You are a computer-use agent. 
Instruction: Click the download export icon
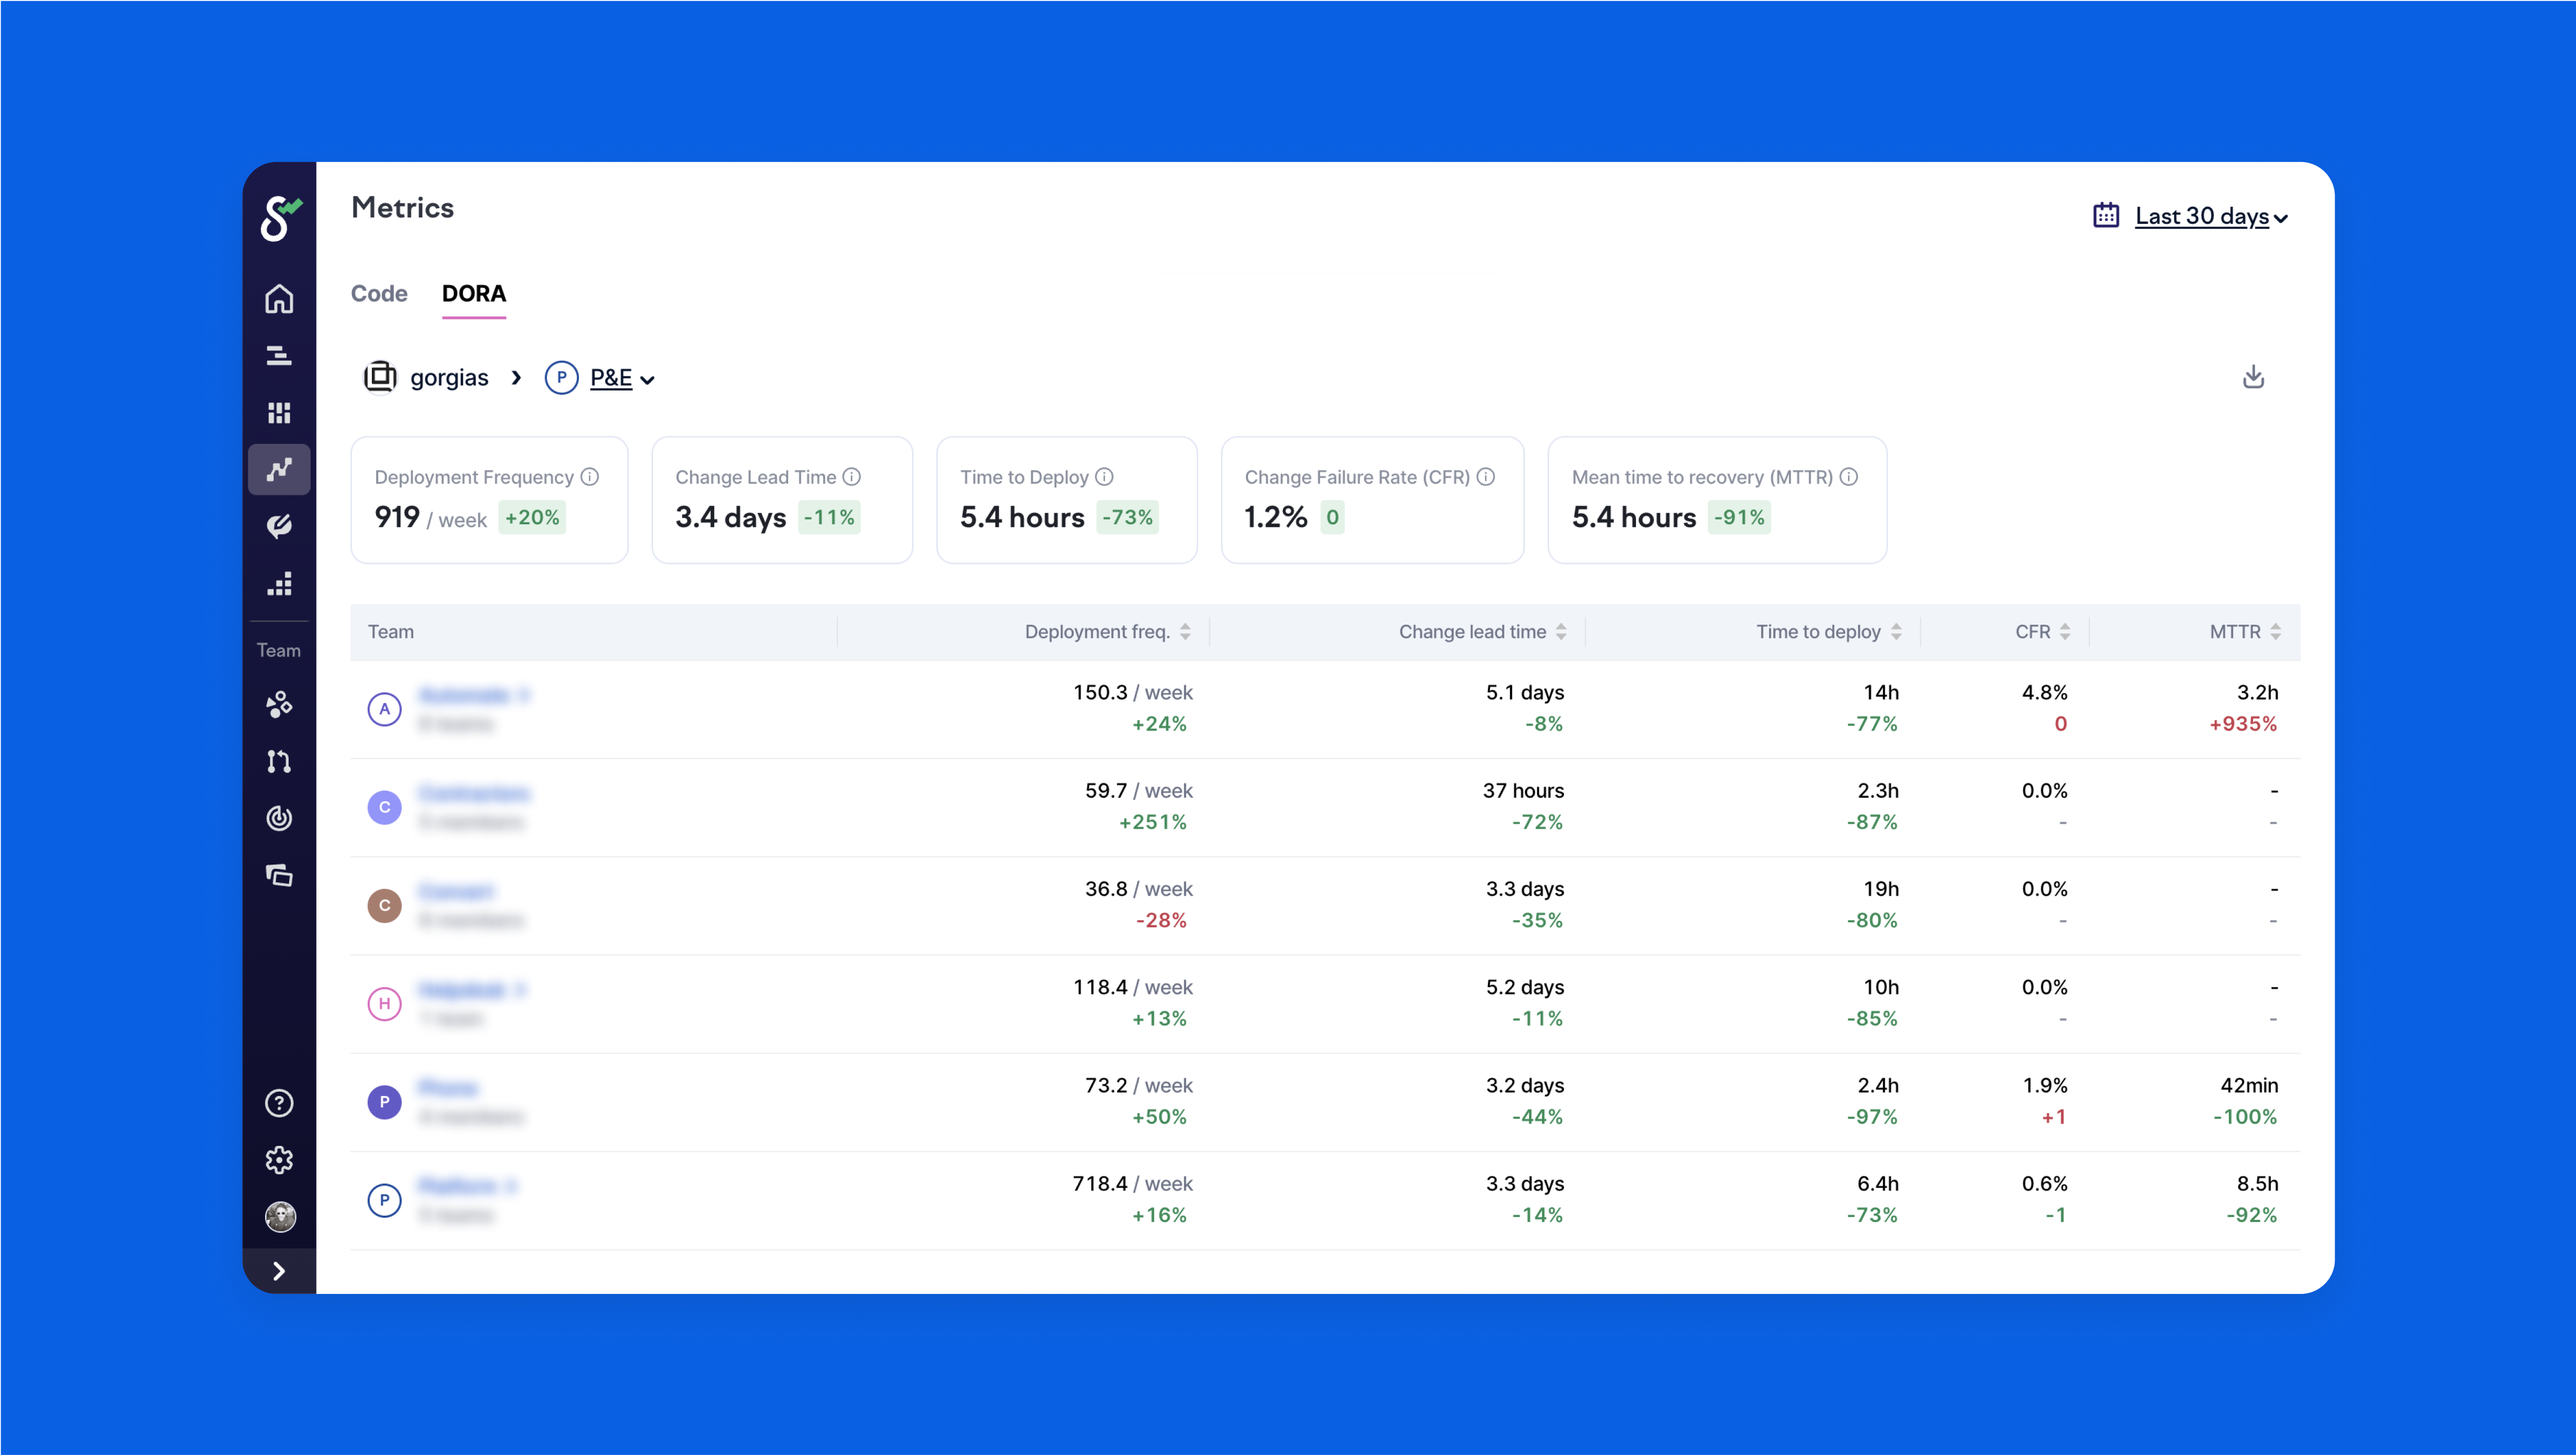click(x=2253, y=377)
